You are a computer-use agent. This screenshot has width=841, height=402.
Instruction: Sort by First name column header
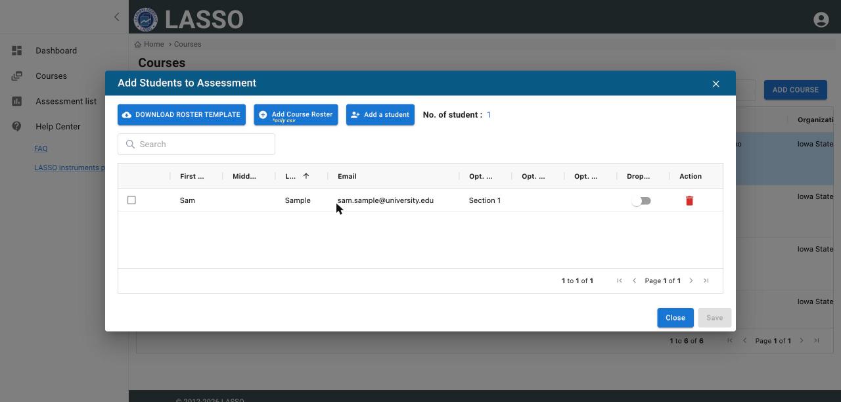point(192,176)
